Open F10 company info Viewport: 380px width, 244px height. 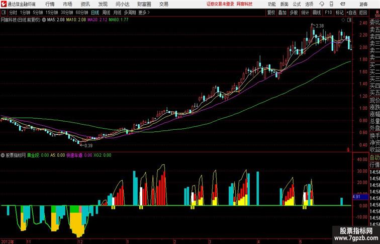click(x=328, y=13)
